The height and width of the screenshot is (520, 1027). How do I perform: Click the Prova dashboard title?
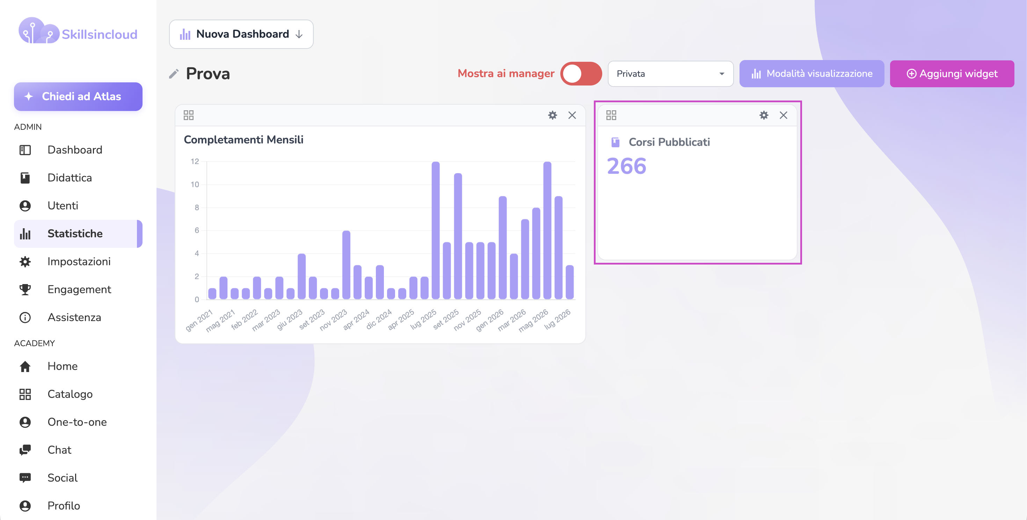coord(208,74)
